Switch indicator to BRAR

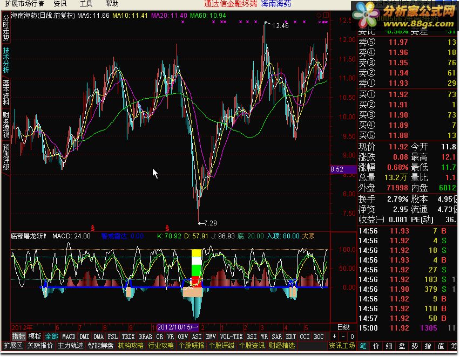[146, 337]
